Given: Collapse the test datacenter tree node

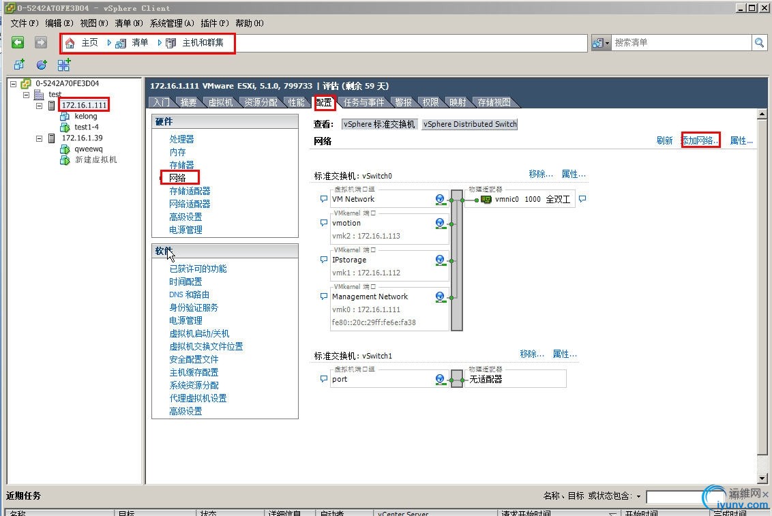Looking at the screenshot, I should pyautogui.click(x=26, y=95).
